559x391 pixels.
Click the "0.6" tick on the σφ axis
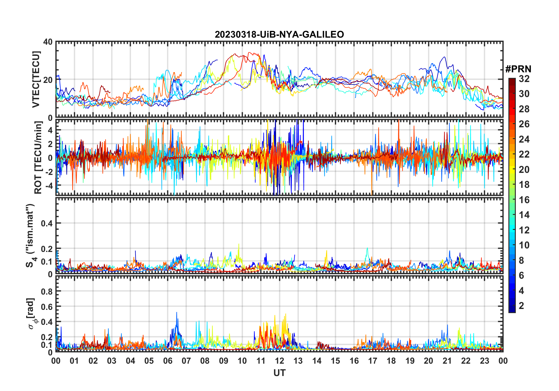(x=47, y=307)
